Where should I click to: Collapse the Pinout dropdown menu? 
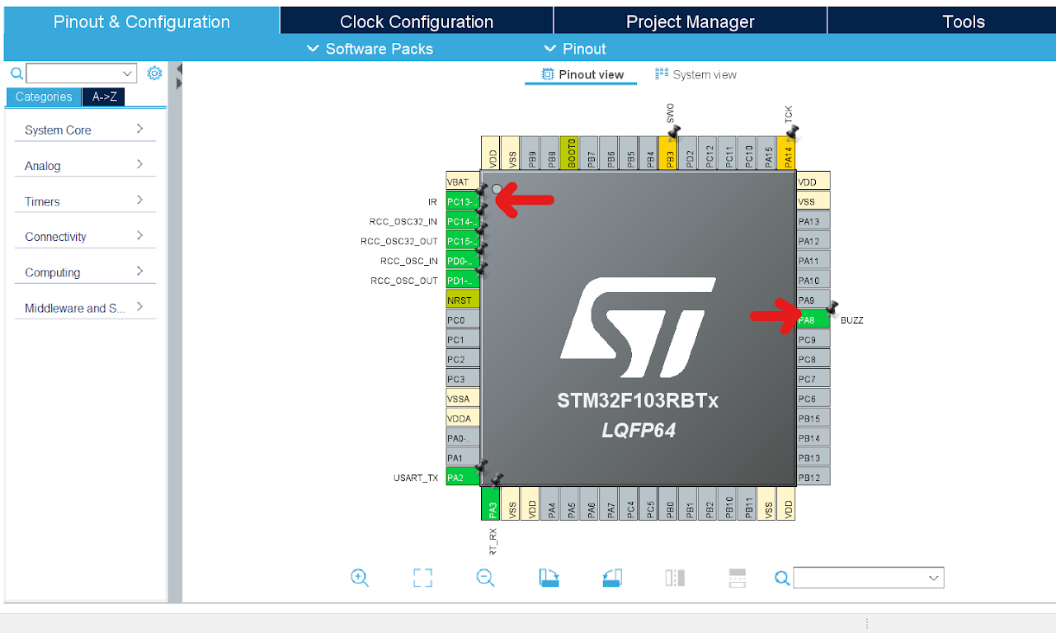pyautogui.click(x=575, y=48)
